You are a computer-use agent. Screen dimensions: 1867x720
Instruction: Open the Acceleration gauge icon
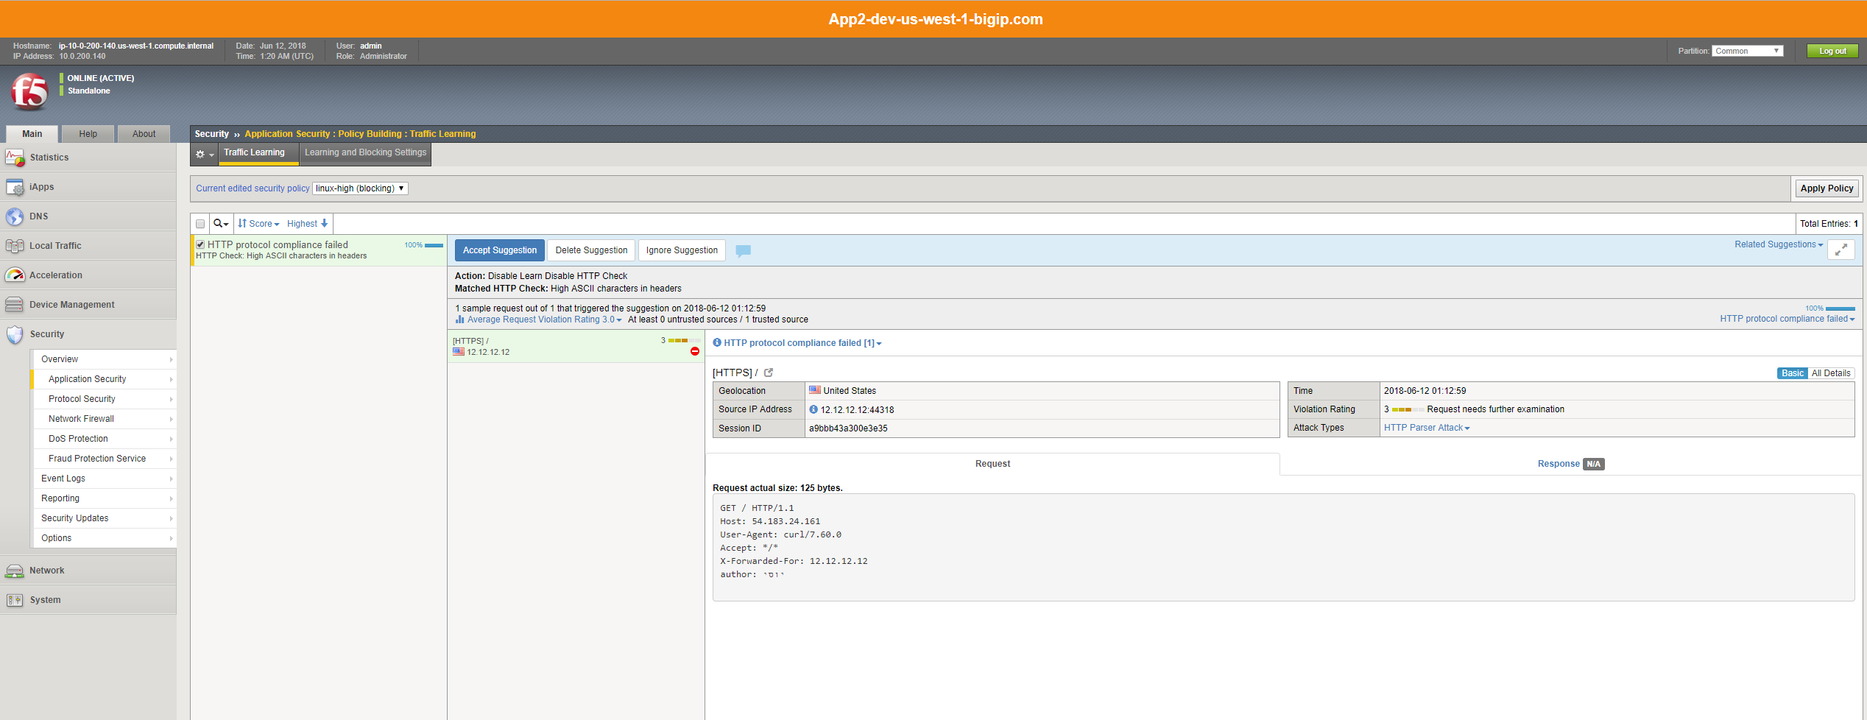pos(15,275)
